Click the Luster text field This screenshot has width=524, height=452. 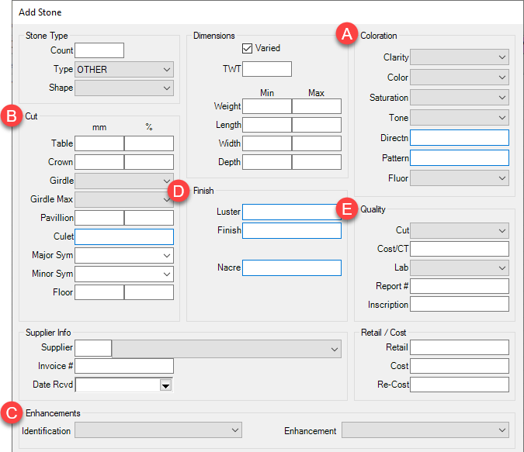pyautogui.click(x=291, y=212)
